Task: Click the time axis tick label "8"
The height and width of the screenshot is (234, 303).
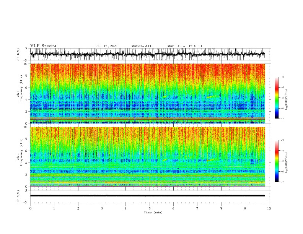Action: [x=221, y=208]
